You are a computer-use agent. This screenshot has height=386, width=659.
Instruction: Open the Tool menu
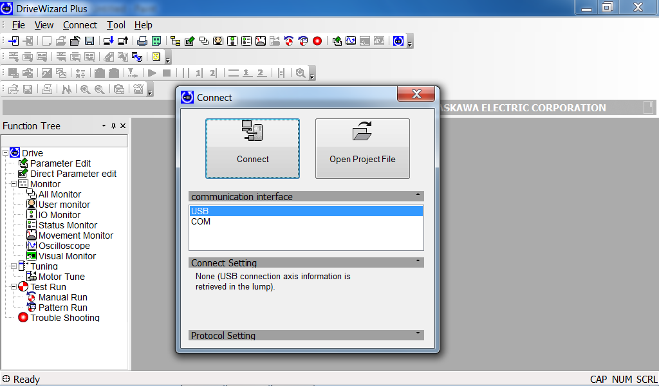116,25
